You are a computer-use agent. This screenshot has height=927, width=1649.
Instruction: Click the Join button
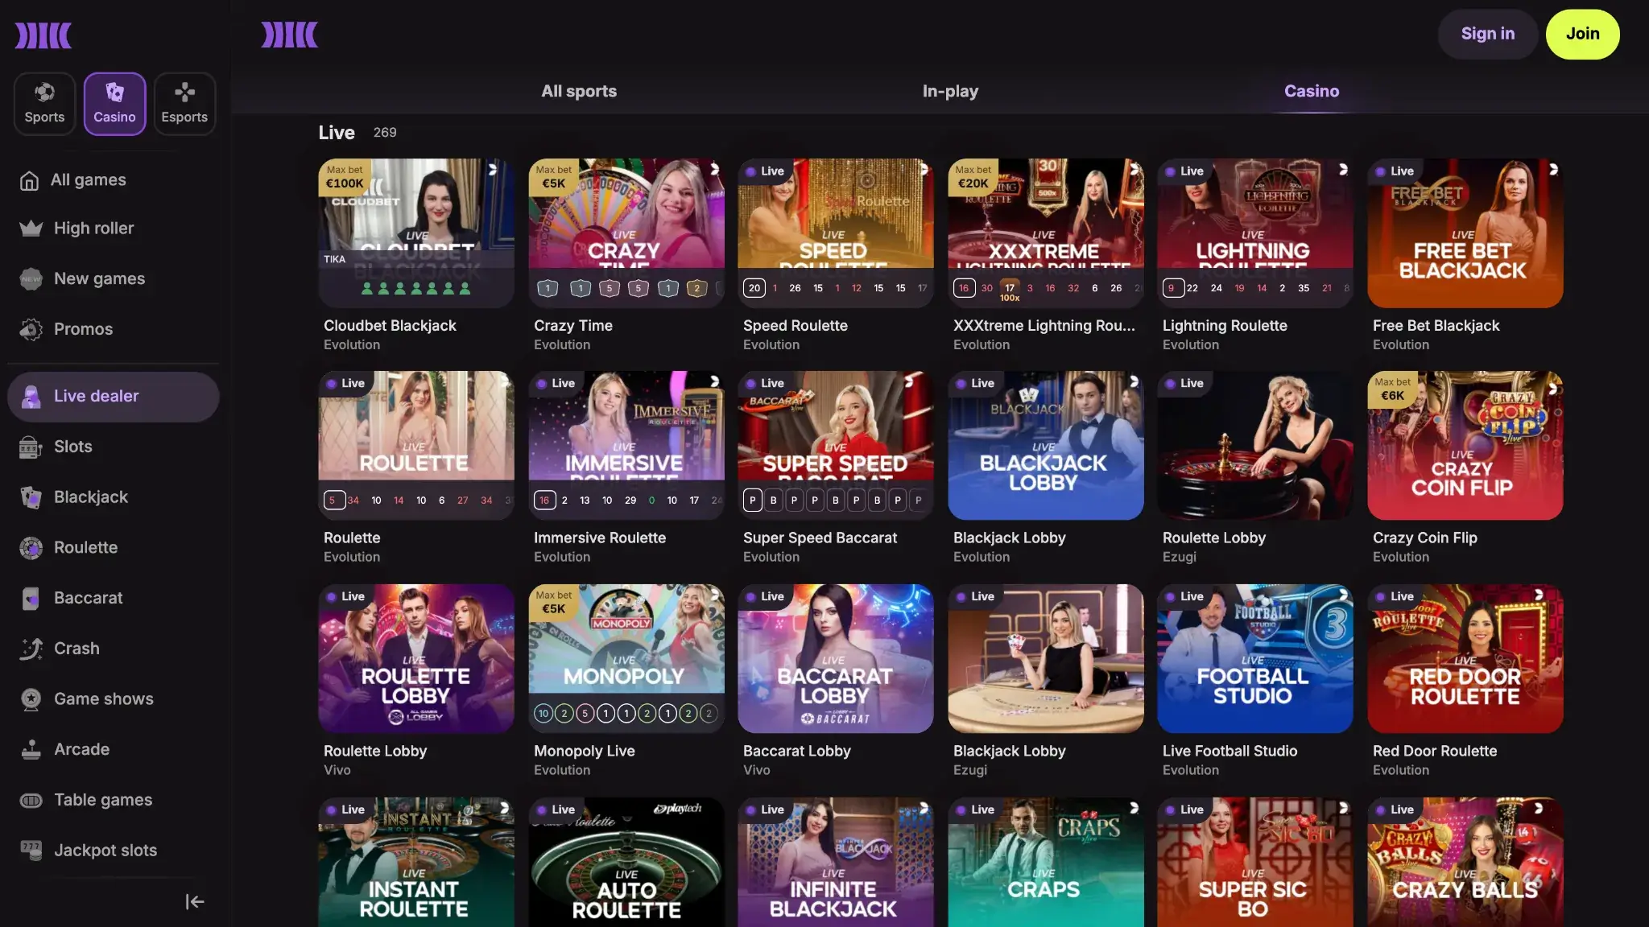pyautogui.click(x=1582, y=34)
